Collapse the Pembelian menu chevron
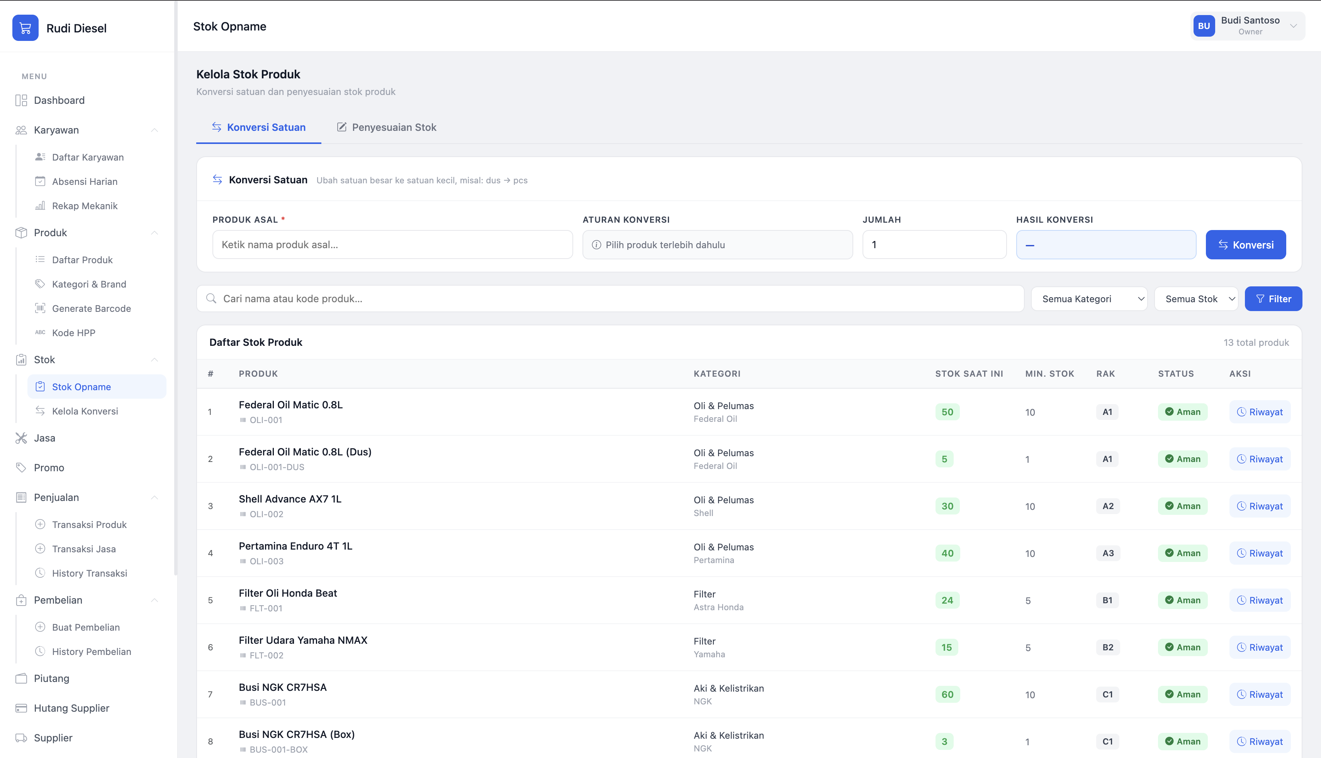This screenshot has height=758, width=1321. [x=154, y=600]
